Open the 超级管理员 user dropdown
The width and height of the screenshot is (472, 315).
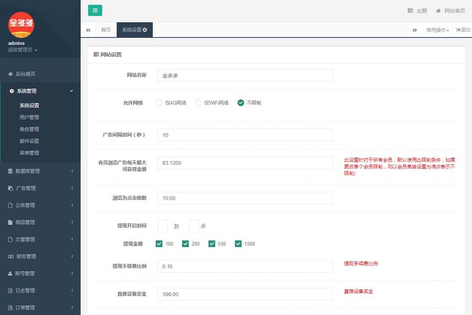coord(22,50)
